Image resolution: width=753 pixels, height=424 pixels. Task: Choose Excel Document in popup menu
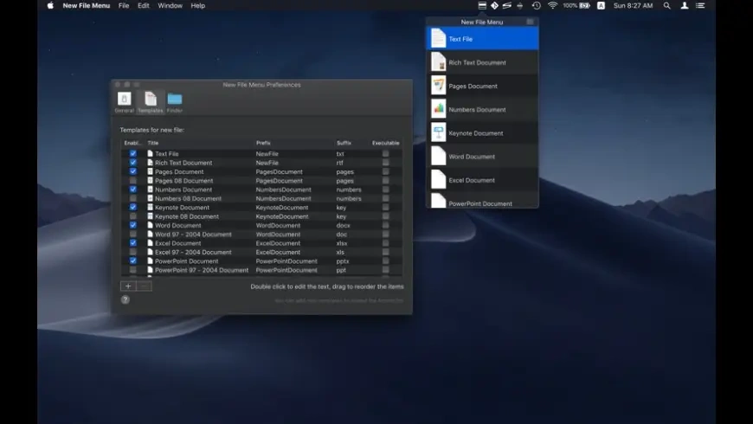[482, 180]
